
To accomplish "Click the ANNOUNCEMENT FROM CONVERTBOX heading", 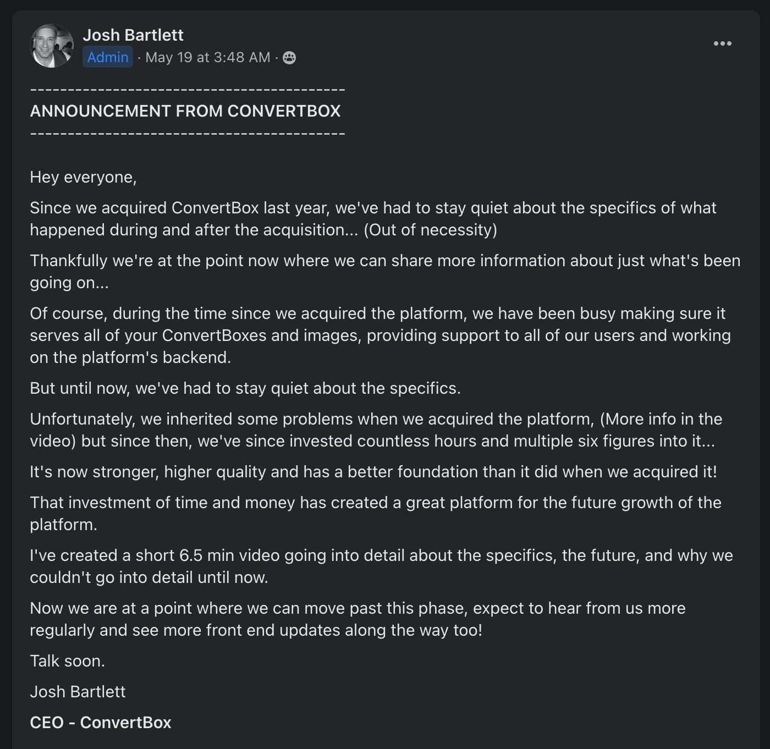I will (185, 111).
